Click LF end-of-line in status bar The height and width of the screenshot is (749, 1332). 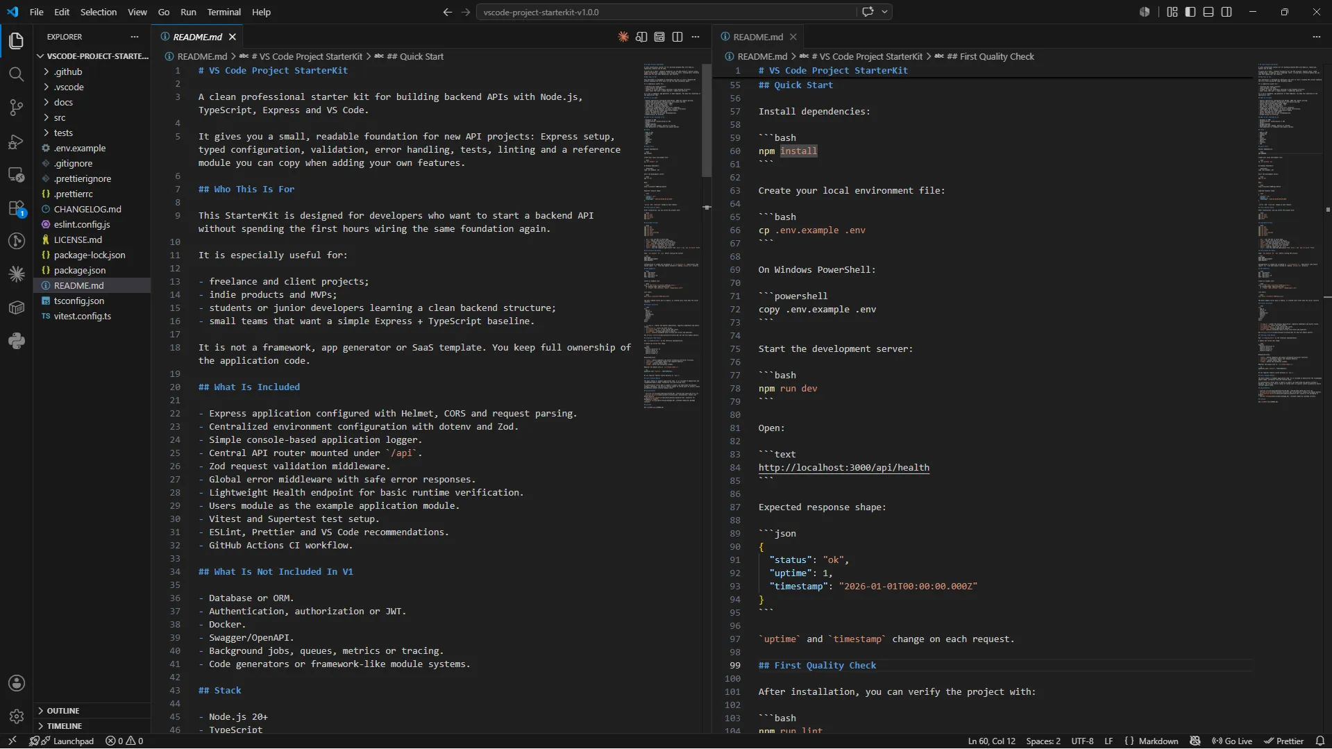pyautogui.click(x=1108, y=741)
